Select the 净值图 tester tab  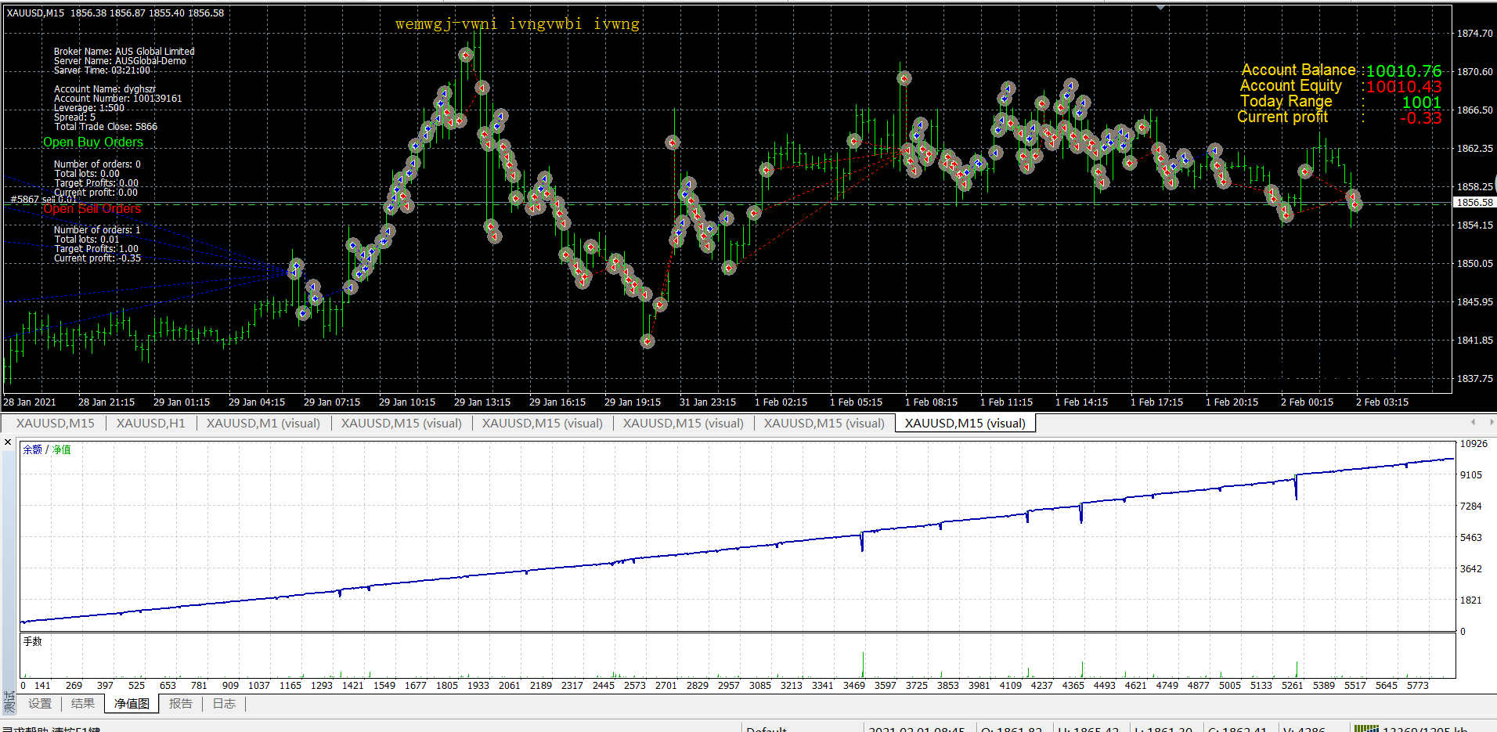click(x=132, y=703)
